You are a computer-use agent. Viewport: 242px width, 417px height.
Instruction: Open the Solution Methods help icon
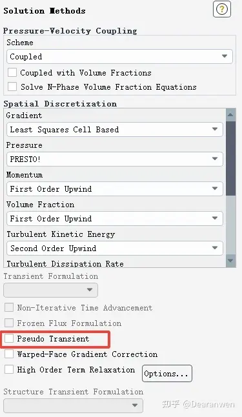coord(222,9)
